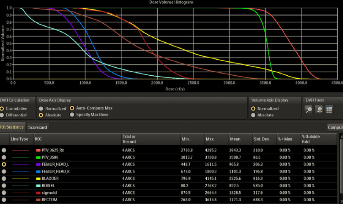The width and height of the screenshot is (343, 204).
Task: Click the BOWEL min value 80.2
Action: [184, 186]
